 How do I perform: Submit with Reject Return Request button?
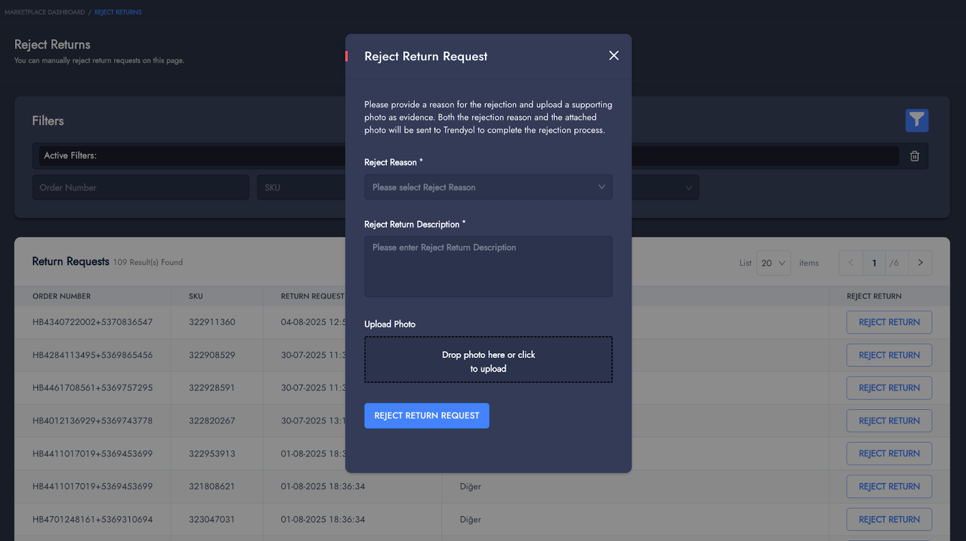[x=426, y=416]
